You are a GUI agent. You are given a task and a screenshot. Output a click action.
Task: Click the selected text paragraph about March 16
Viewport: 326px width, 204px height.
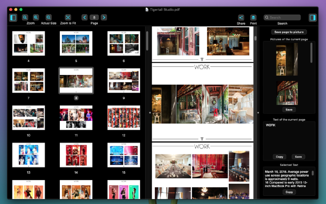point(287,179)
